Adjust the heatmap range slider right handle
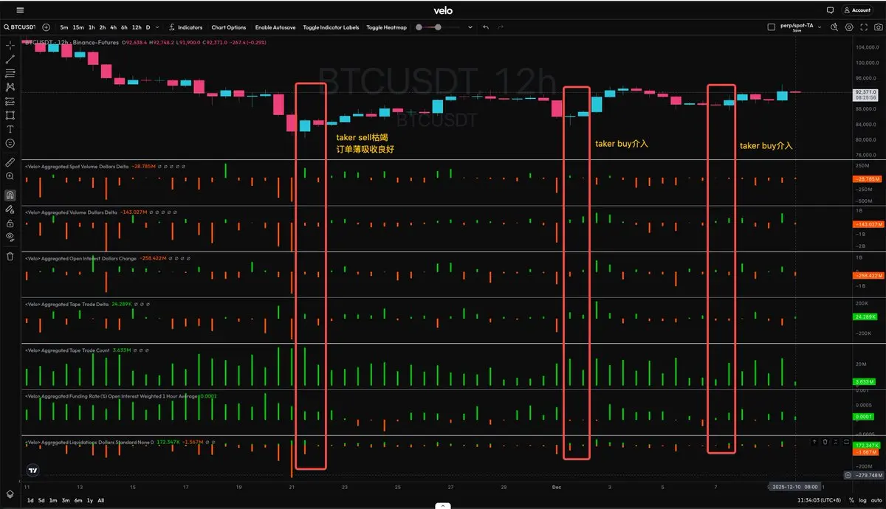886x509 pixels. click(x=439, y=27)
